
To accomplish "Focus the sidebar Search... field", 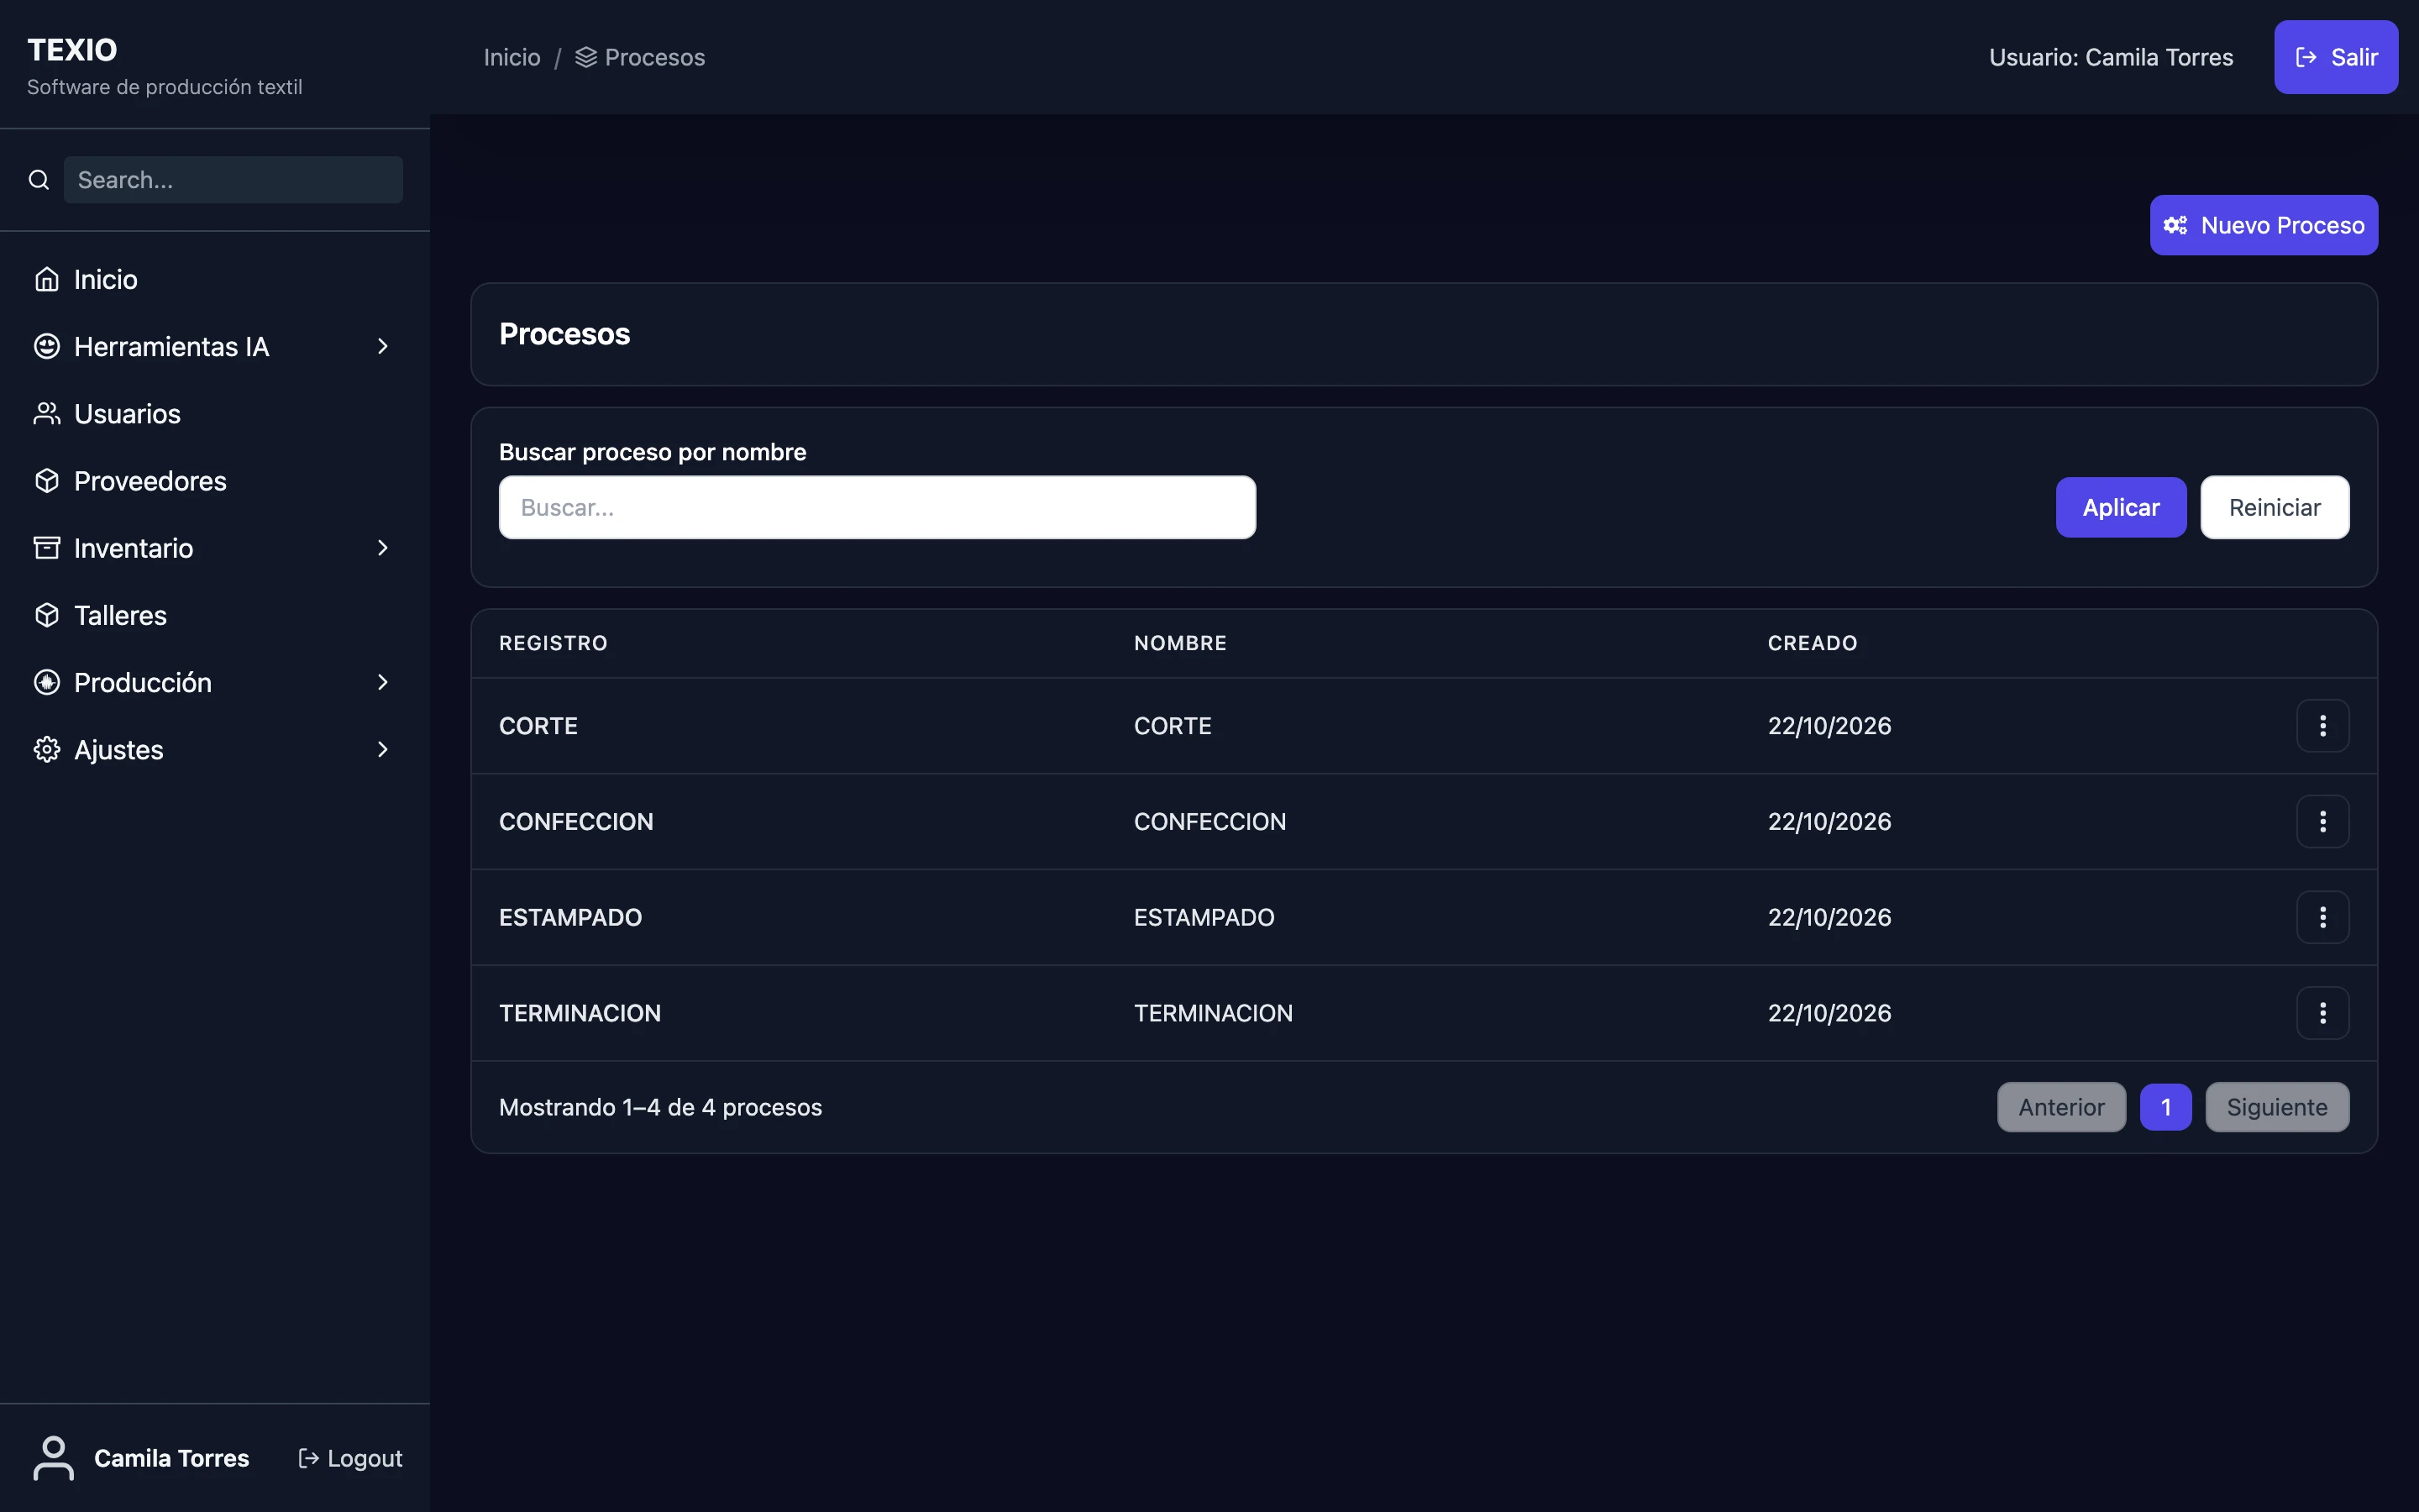I will tap(233, 180).
